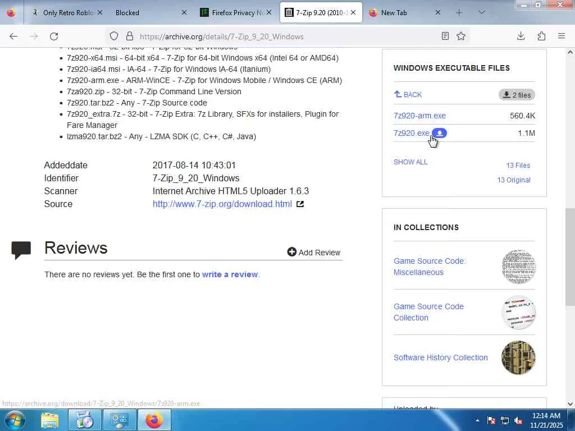Click the Firefox taskbar icon
This screenshot has height=431, width=575.
[x=154, y=420]
